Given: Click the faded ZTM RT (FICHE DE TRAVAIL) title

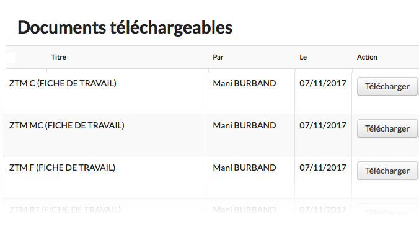Looking at the screenshot, I should point(65,210).
